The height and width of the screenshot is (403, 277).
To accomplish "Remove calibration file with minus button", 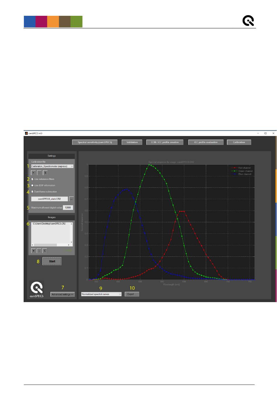I will click(x=39, y=173).
